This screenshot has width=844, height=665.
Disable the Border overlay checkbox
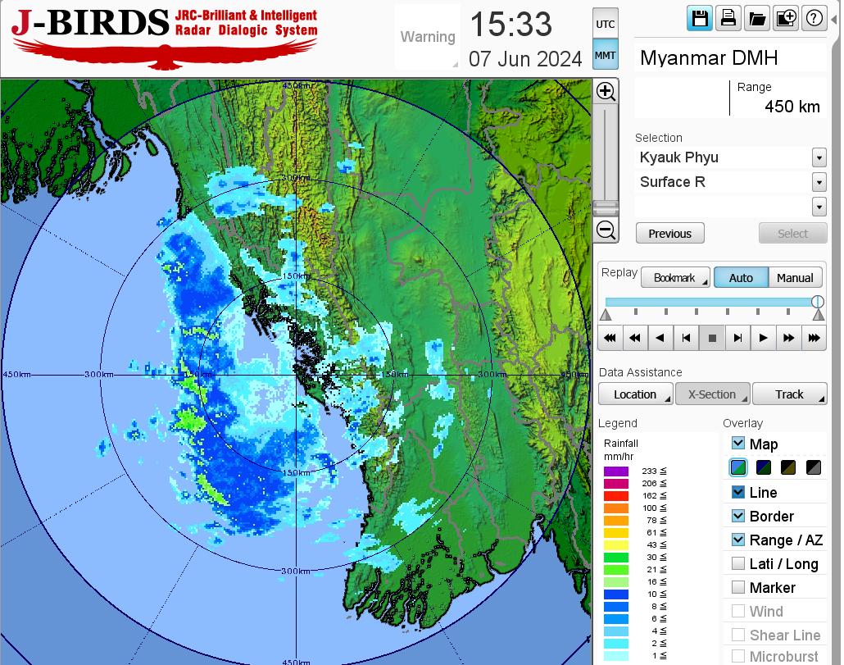(x=738, y=516)
